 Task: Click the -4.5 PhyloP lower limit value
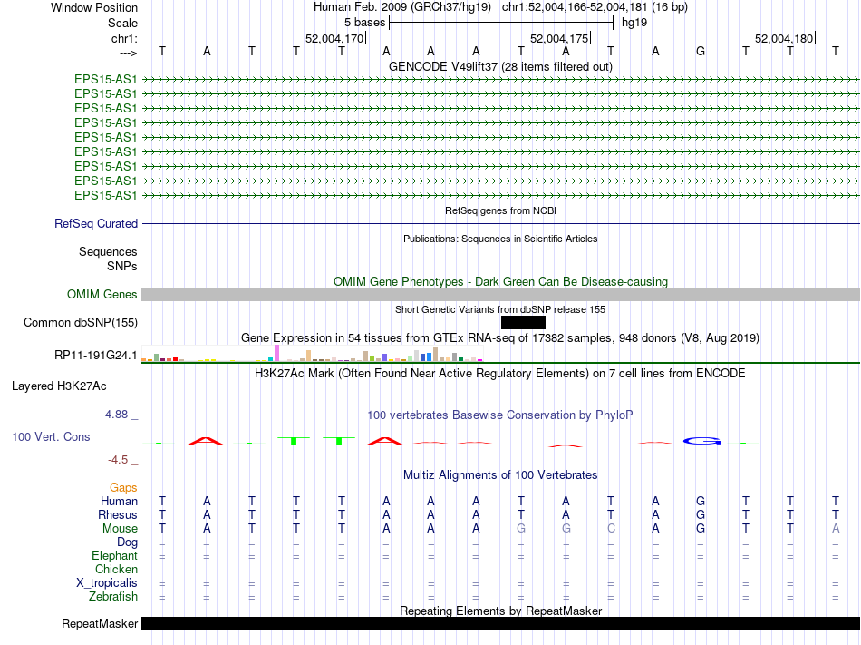tap(118, 460)
